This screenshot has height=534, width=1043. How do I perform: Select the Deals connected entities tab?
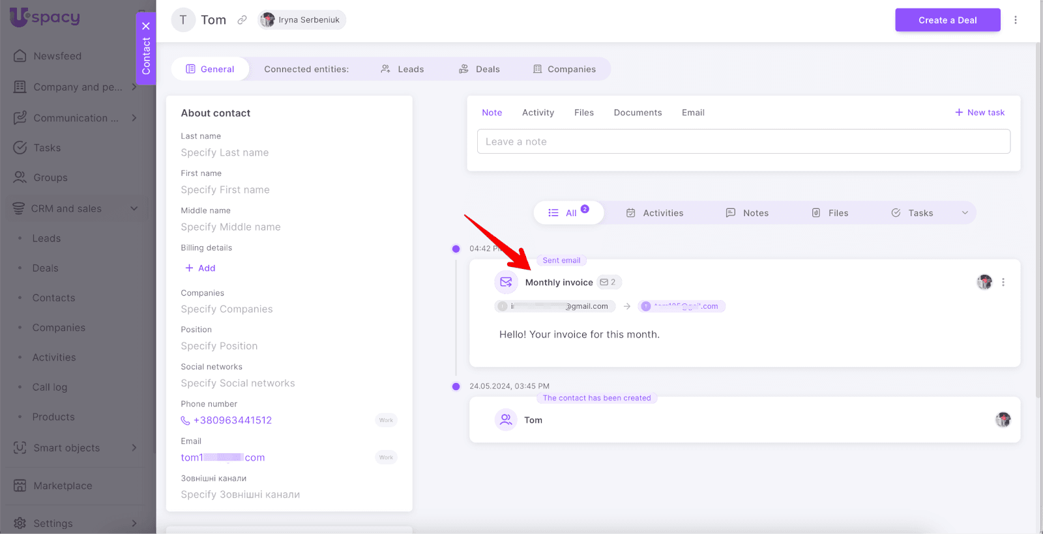(480, 69)
